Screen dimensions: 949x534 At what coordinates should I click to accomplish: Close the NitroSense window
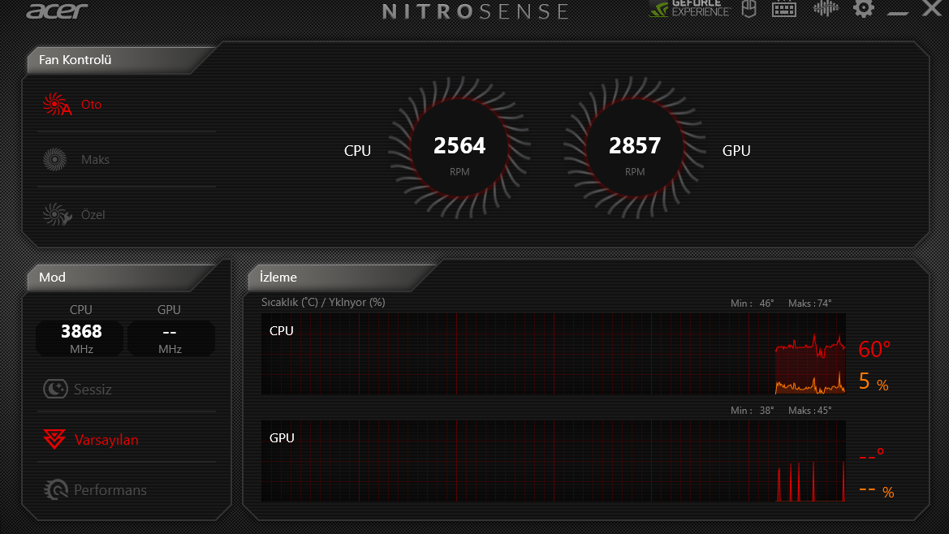click(932, 8)
